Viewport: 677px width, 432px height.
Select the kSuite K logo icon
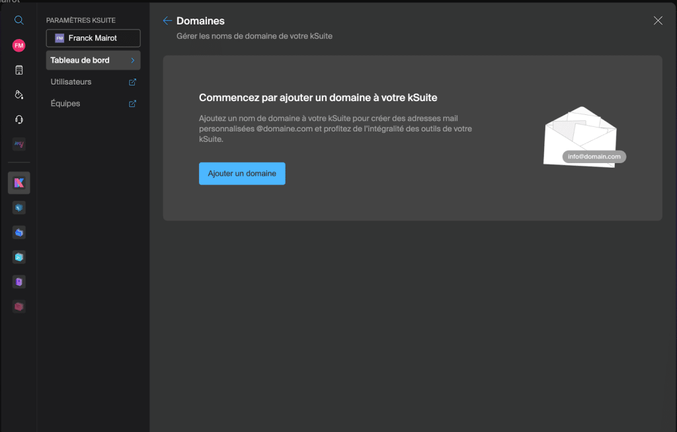19,183
